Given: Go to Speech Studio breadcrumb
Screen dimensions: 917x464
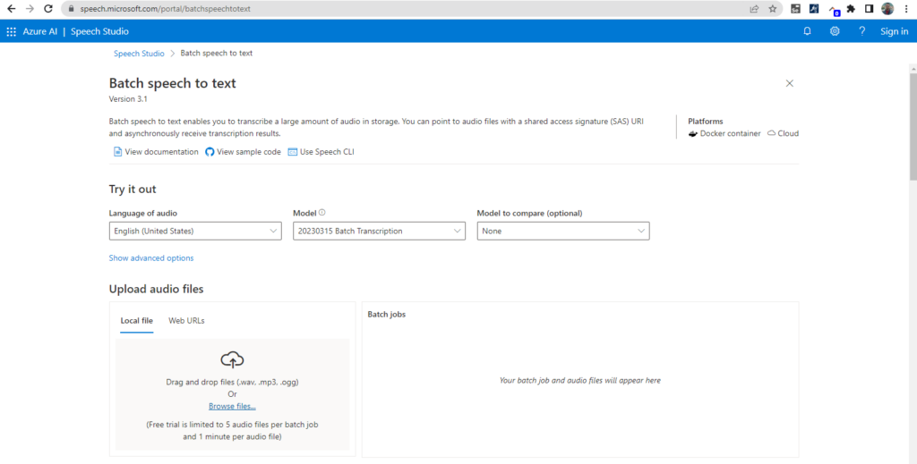Looking at the screenshot, I should coord(139,53).
